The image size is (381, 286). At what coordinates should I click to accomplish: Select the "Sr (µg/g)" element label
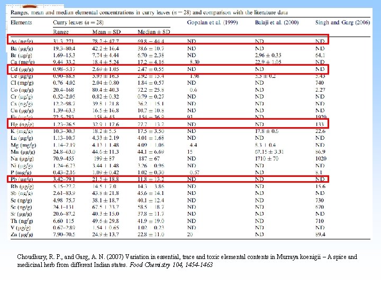21,214
